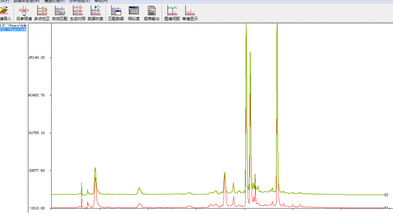Click the 20077.60 axis value

pos(37,170)
